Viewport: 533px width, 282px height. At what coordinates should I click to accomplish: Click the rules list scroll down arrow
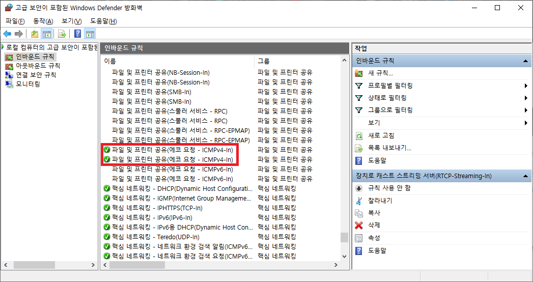pos(345,257)
